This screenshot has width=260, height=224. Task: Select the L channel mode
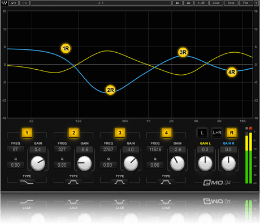pyautogui.click(x=202, y=133)
